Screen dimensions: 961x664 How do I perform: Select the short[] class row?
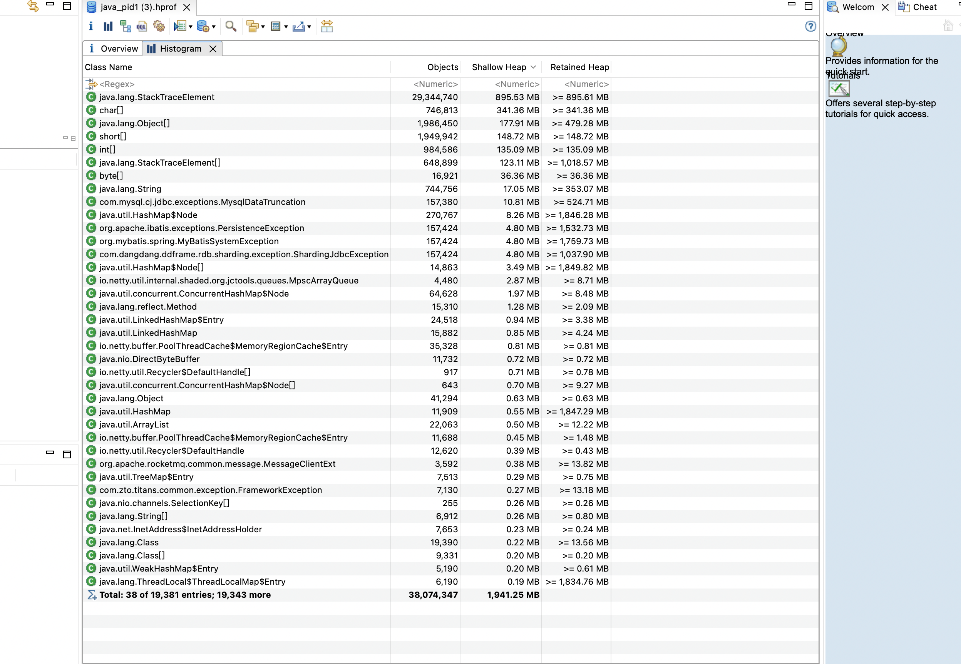(450, 136)
